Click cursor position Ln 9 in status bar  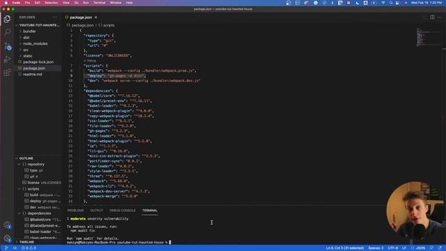point(345,248)
